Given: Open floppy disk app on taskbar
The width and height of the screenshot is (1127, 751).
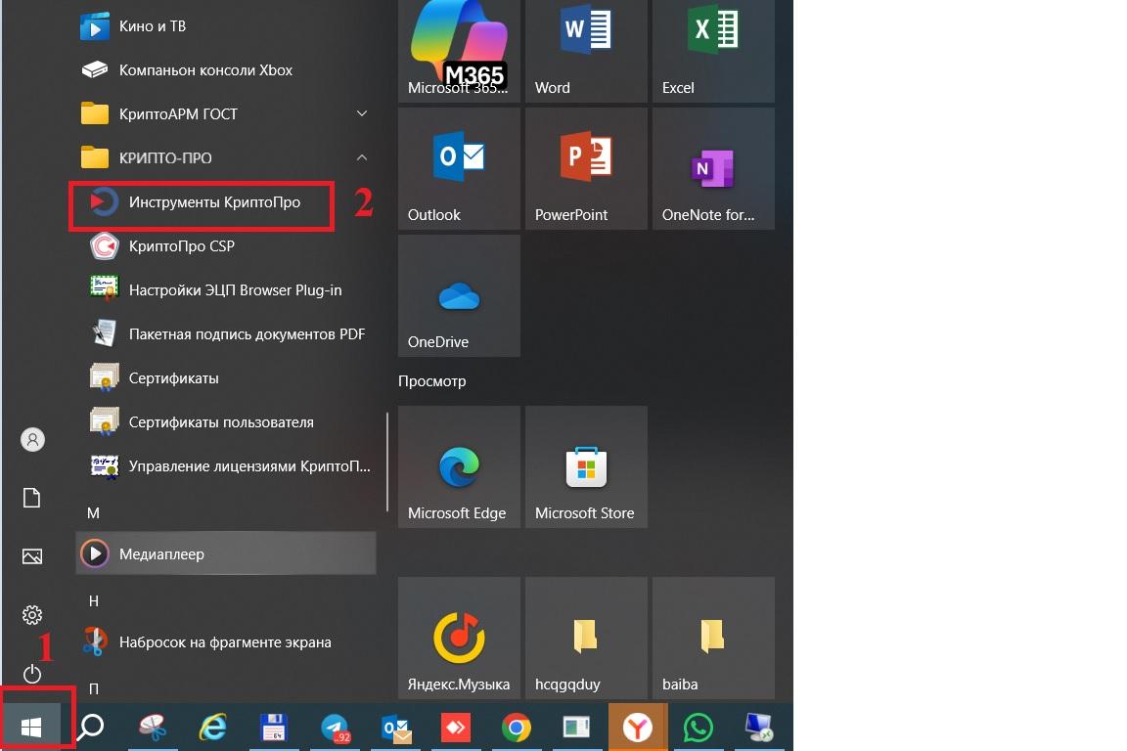Looking at the screenshot, I should click(x=274, y=728).
